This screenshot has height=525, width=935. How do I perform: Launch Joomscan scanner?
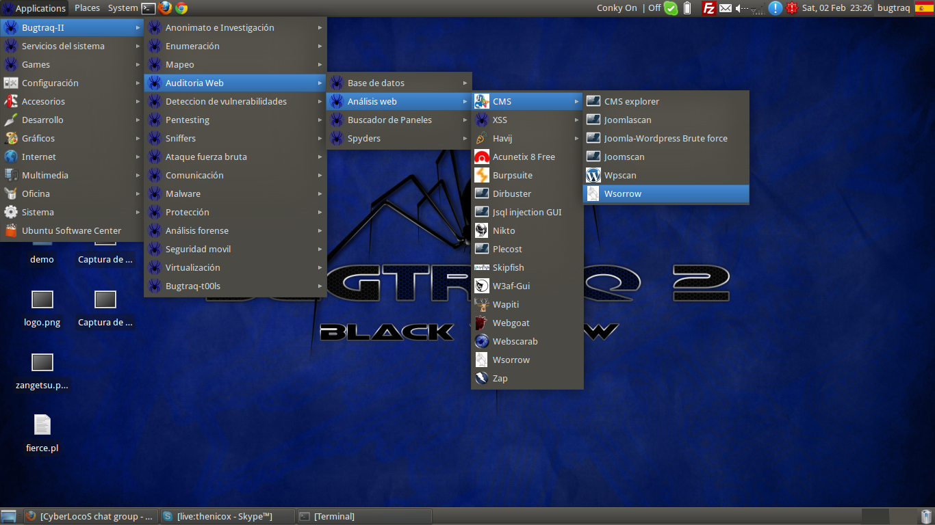tap(666, 157)
